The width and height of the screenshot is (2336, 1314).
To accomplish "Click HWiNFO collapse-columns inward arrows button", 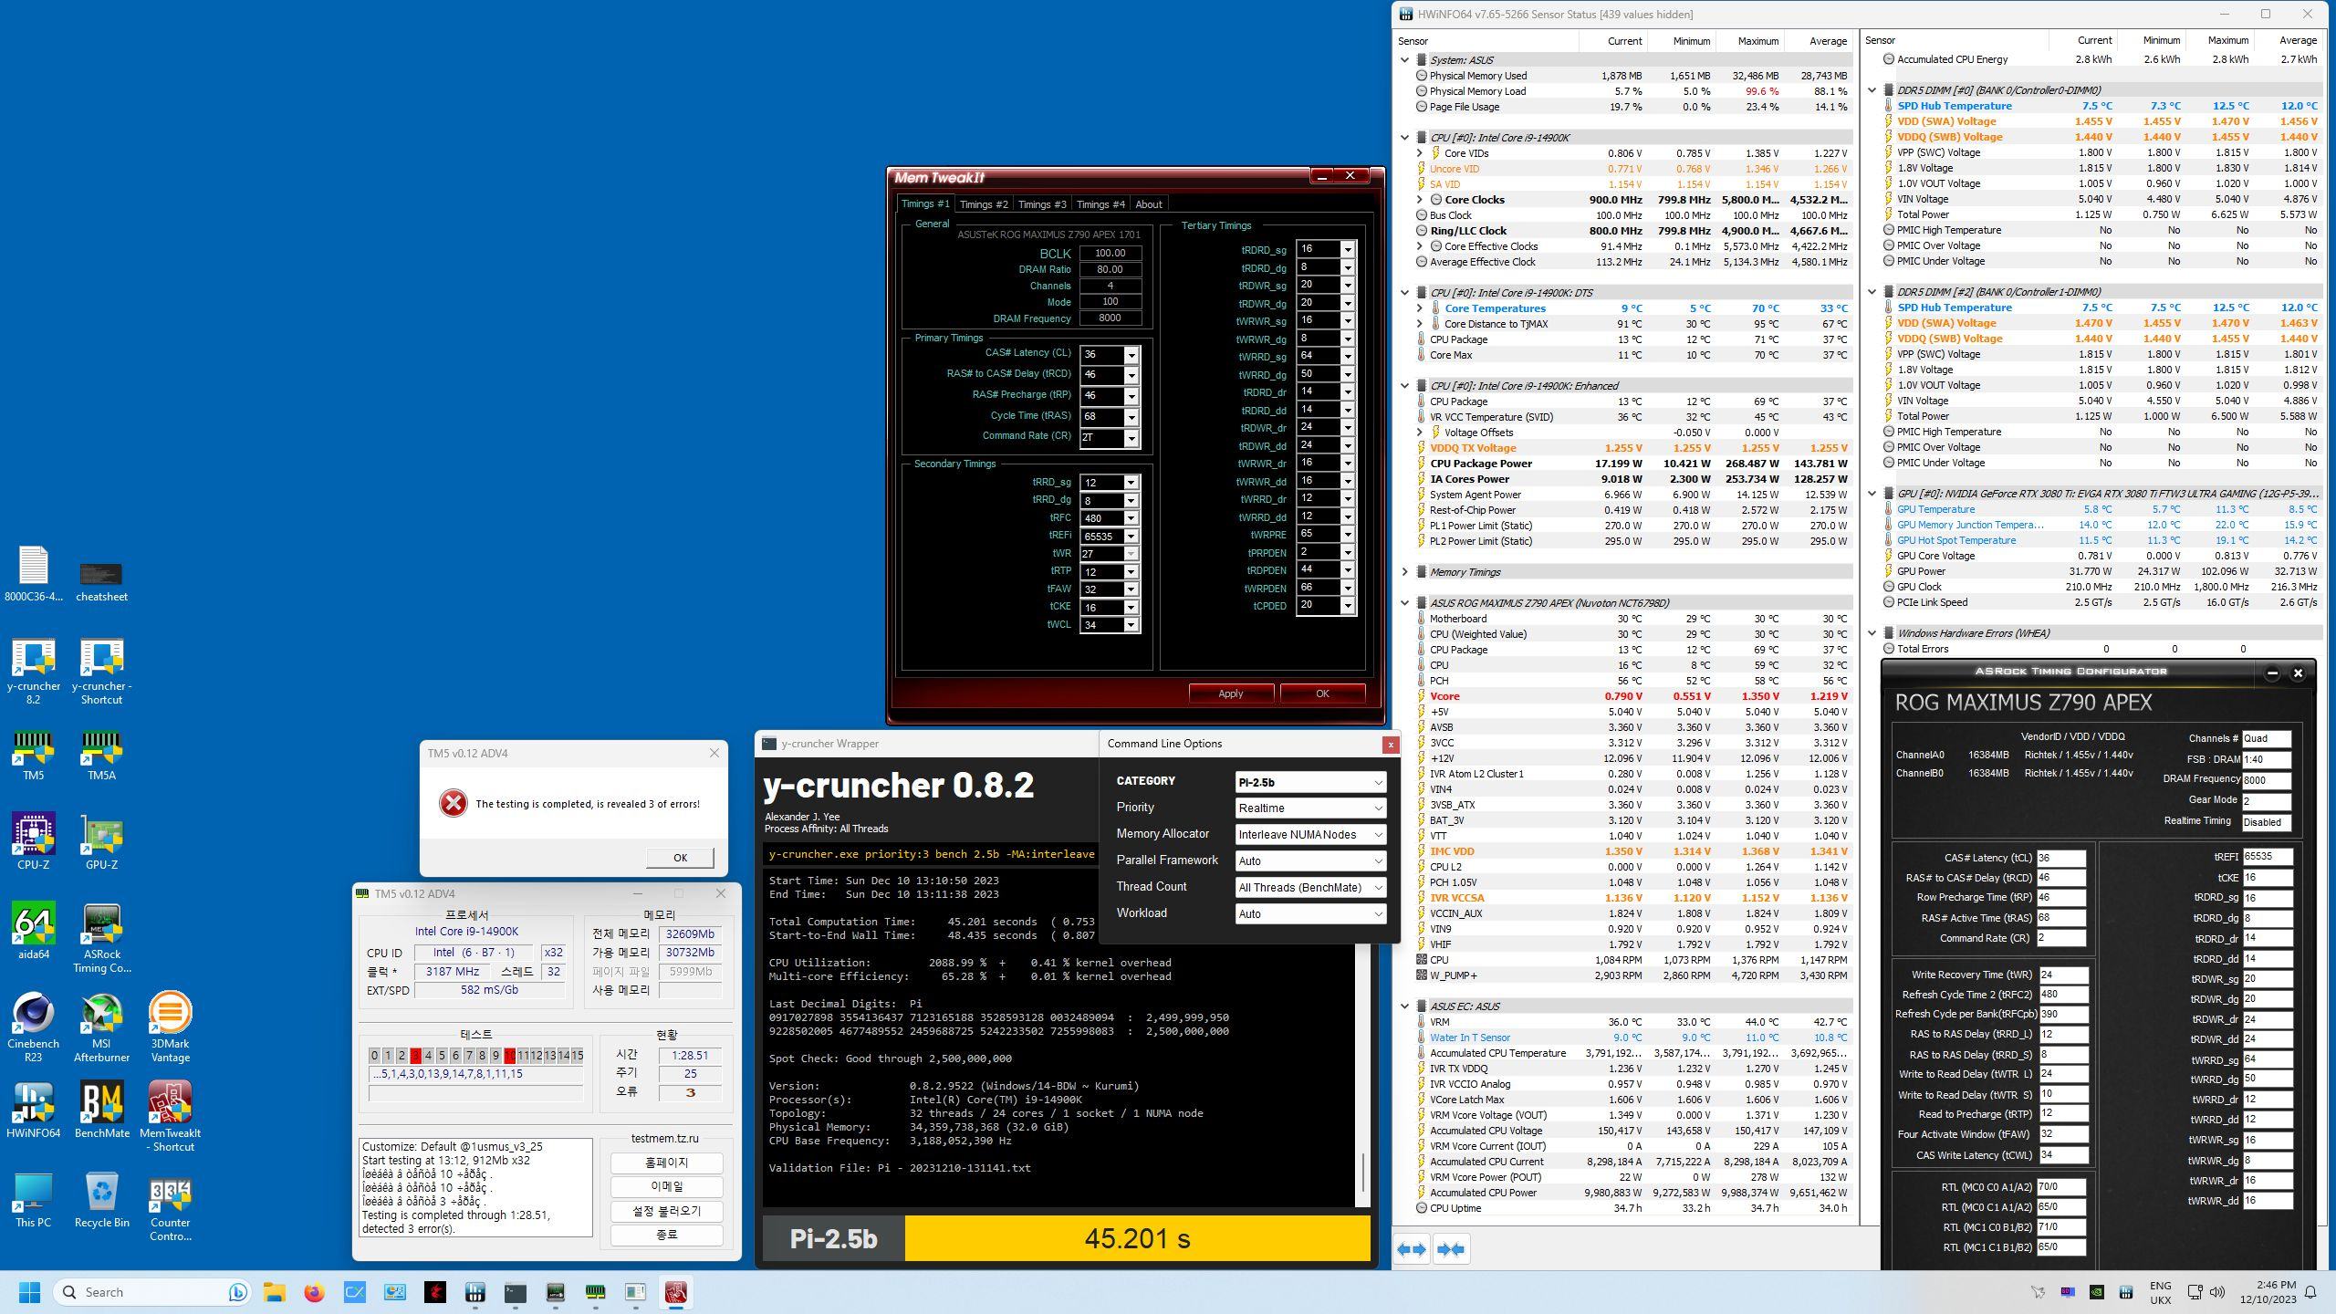I will [x=1450, y=1249].
